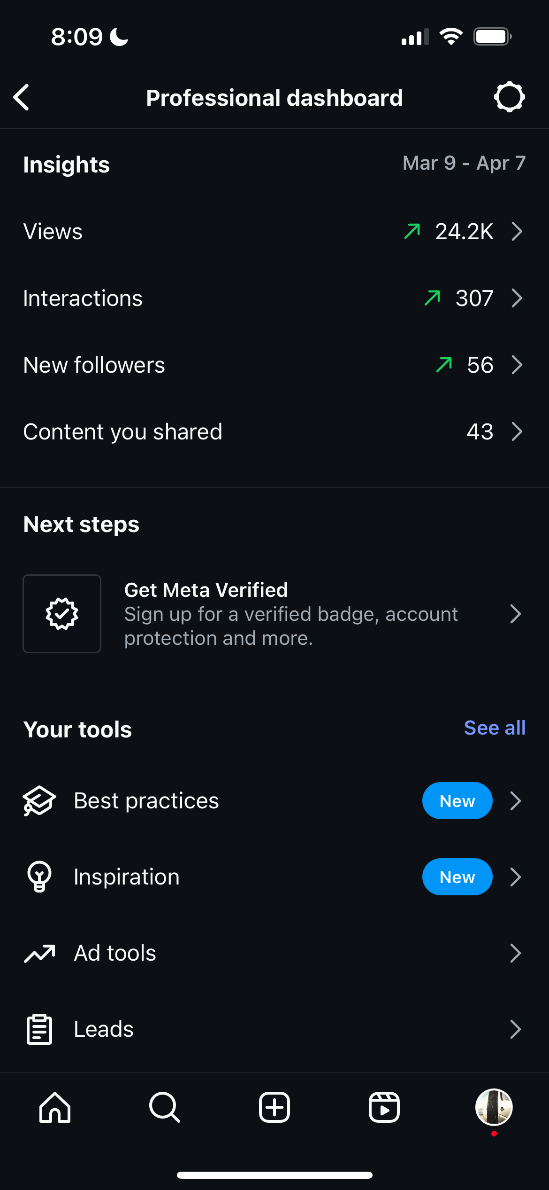Open Content you shared row

[x=274, y=431]
